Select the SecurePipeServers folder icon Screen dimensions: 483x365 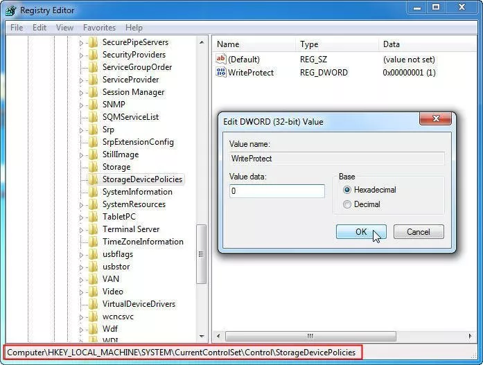pos(93,42)
